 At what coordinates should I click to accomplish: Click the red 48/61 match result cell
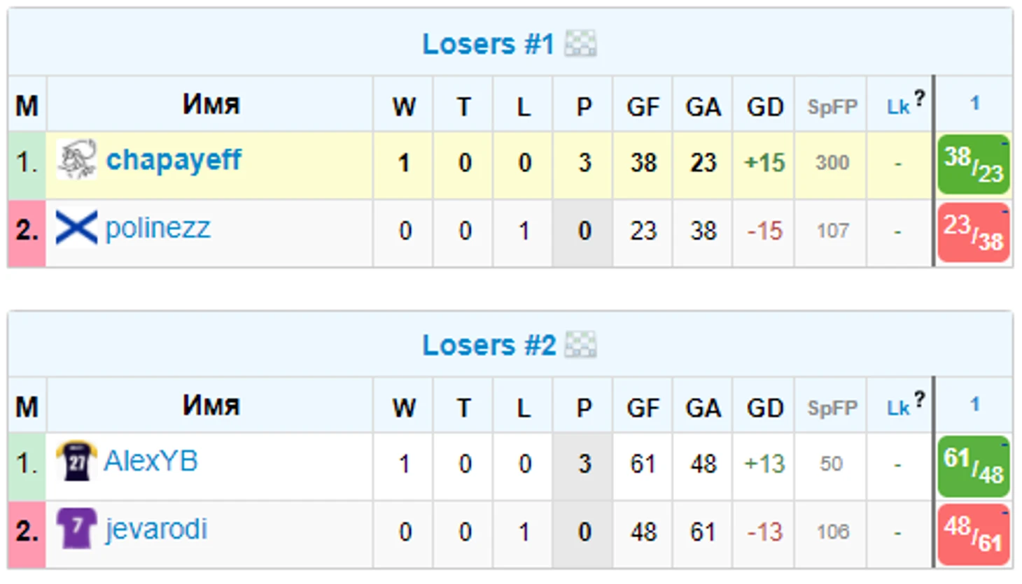974,534
